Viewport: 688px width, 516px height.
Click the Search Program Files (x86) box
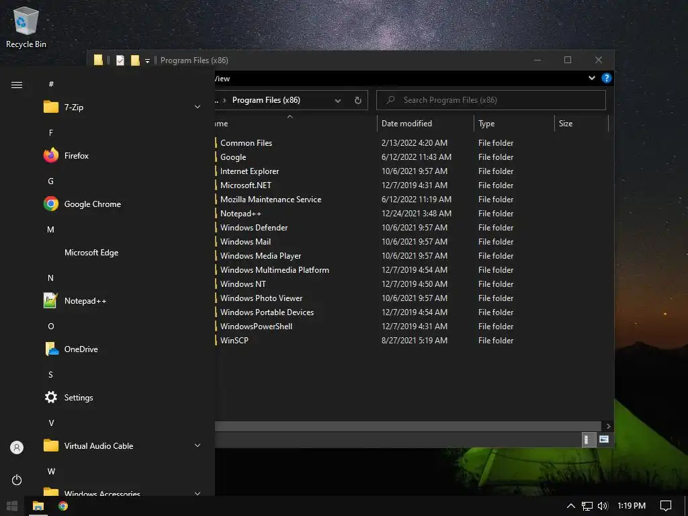(491, 100)
